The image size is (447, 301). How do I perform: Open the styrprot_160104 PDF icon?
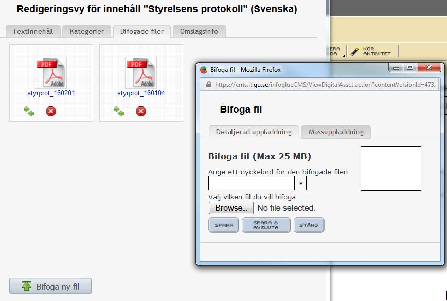[141, 72]
